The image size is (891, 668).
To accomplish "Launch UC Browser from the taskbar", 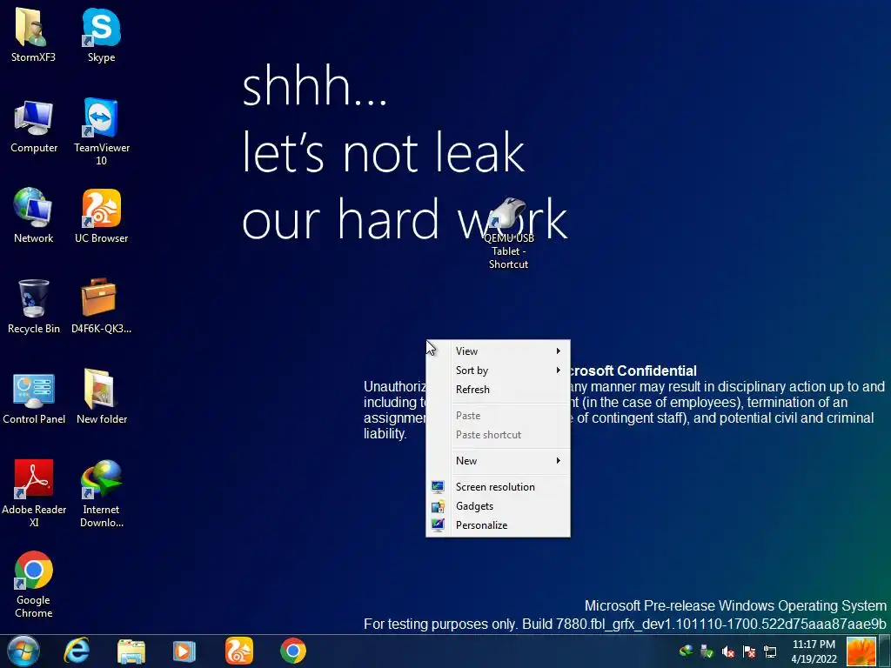I will tap(238, 651).
